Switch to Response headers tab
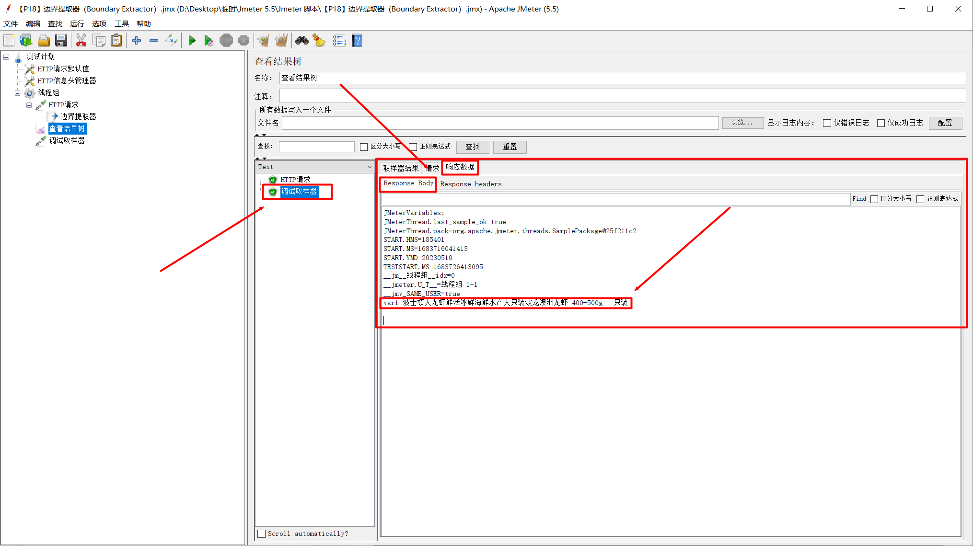The image size is (973, 546). [471, 184]
